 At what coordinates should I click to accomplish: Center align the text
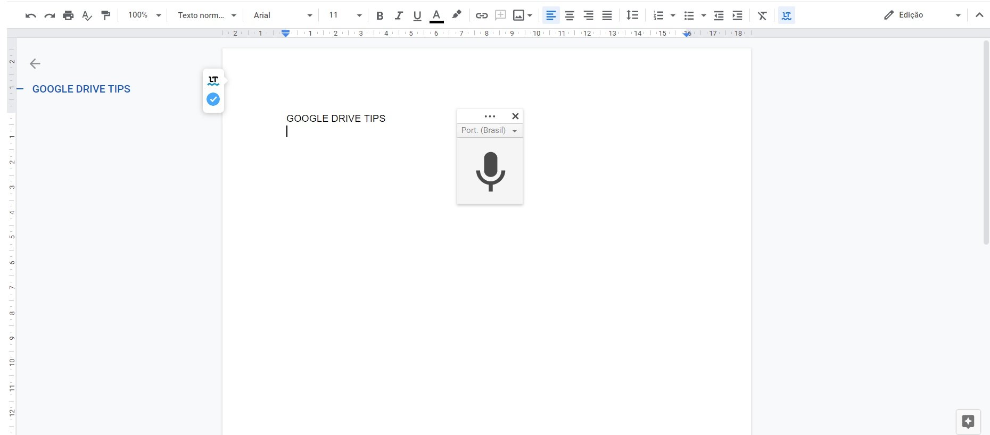[x=570, y=15]
